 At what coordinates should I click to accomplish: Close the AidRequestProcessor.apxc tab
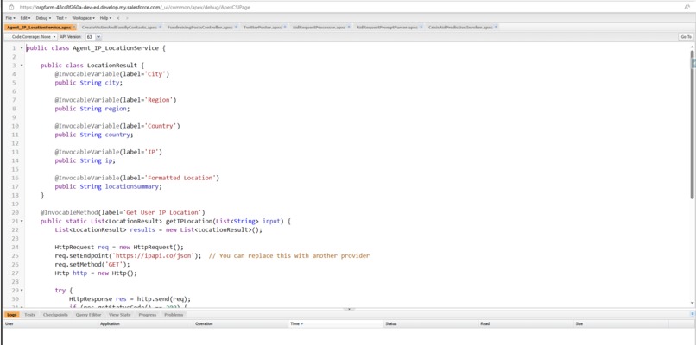click(x=349, y=27)
